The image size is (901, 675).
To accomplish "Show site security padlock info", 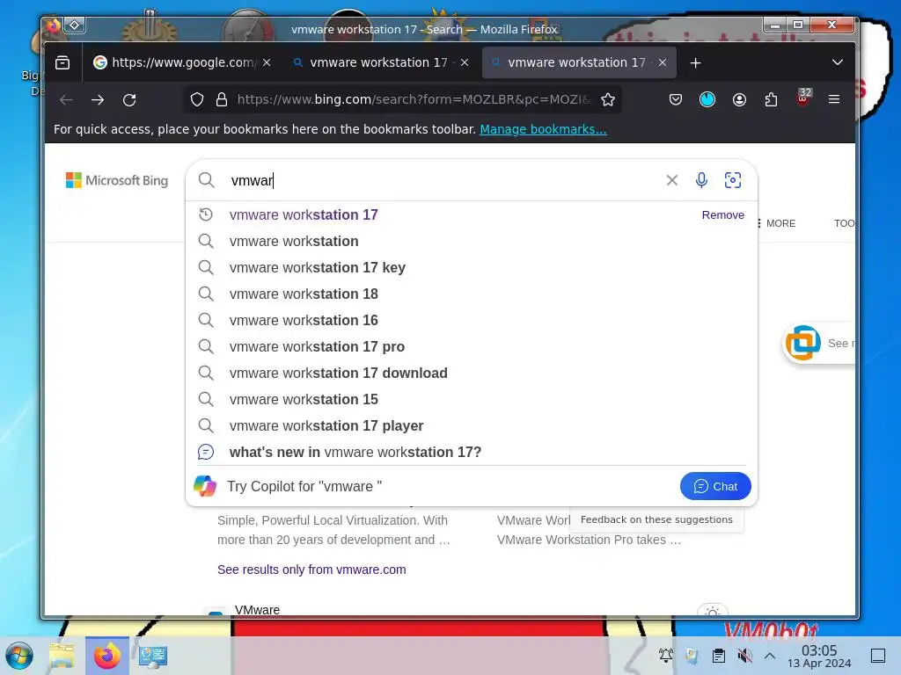I will 221,100.
